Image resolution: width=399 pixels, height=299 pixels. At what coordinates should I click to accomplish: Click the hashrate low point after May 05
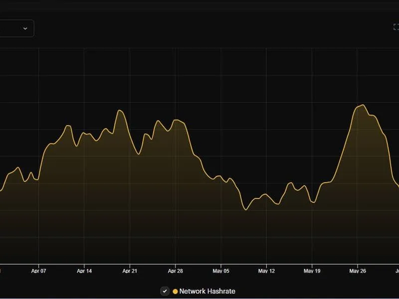(x=246, y=210)
